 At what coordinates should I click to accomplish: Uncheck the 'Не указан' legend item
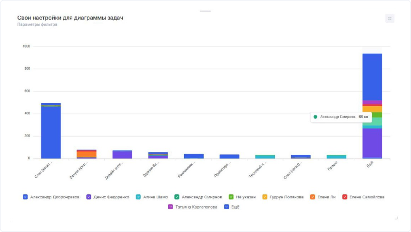pos(231,197)
